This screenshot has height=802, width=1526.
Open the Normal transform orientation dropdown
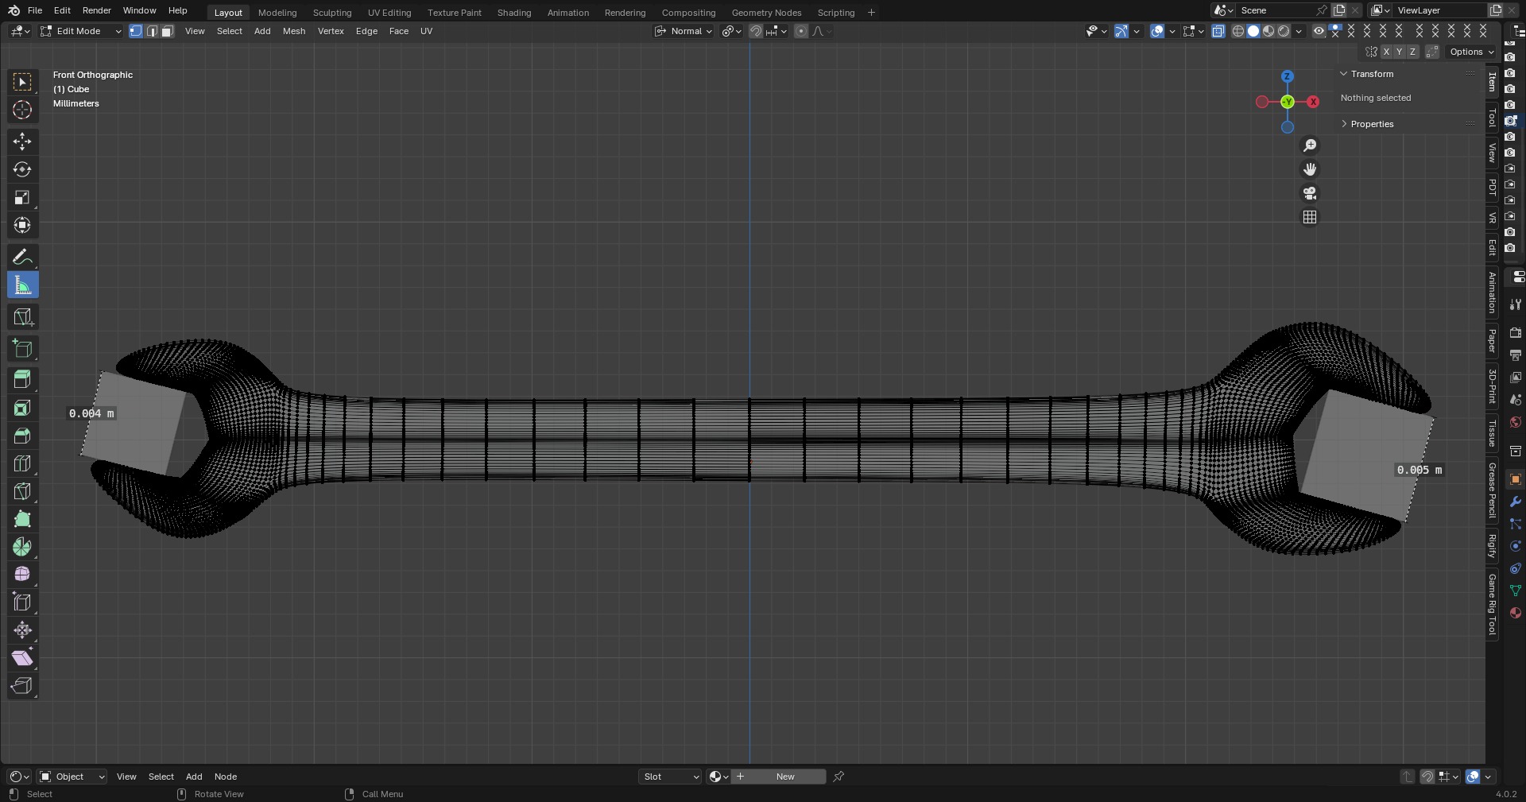coord(683,31)
